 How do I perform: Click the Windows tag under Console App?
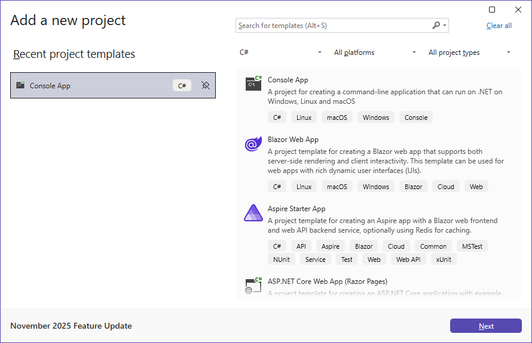pyautogui.click(x=375, y=118)
